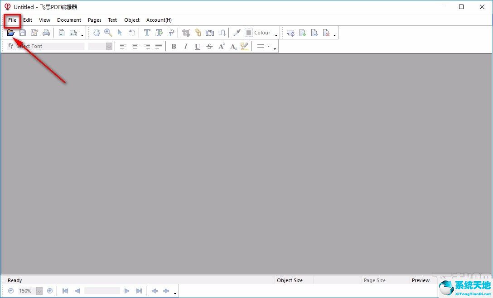This screenshot has width=493, height=298.
Task: Toggle Underline text formatting
Action: [x=197, y=46]
